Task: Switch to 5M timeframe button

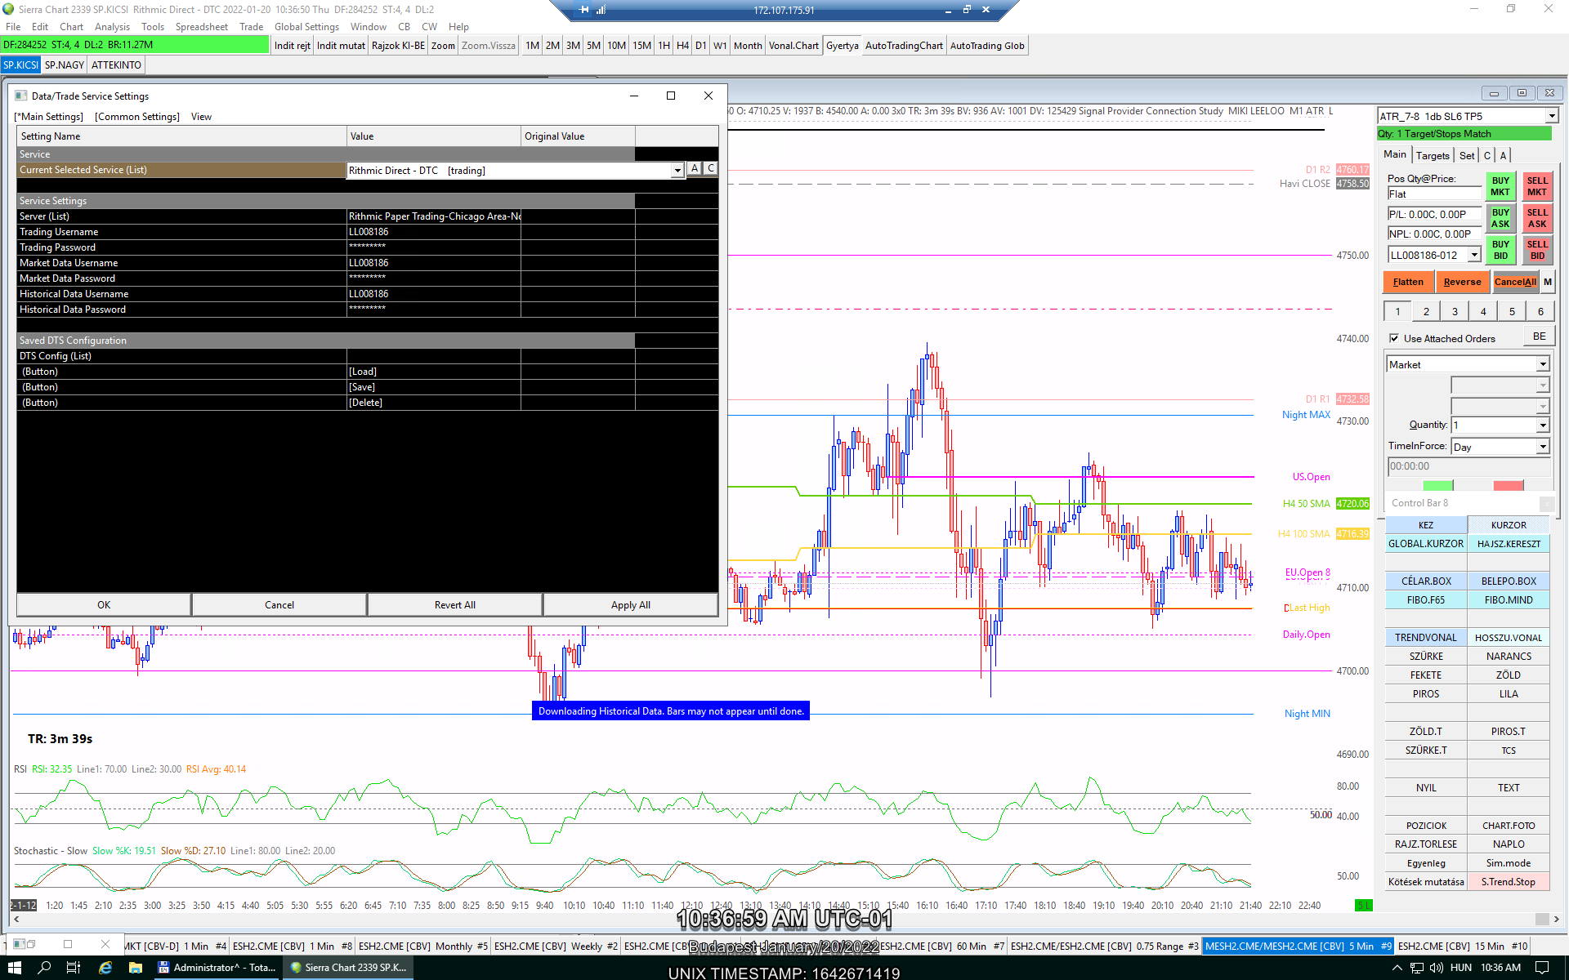Action: click(x=593, y=46)
